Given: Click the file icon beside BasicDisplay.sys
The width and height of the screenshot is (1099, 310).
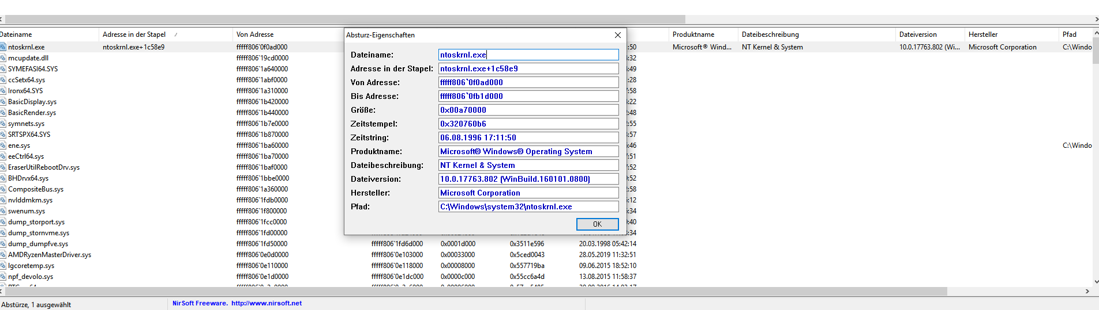Looking at the screenshot, I should tap(3, 102).
